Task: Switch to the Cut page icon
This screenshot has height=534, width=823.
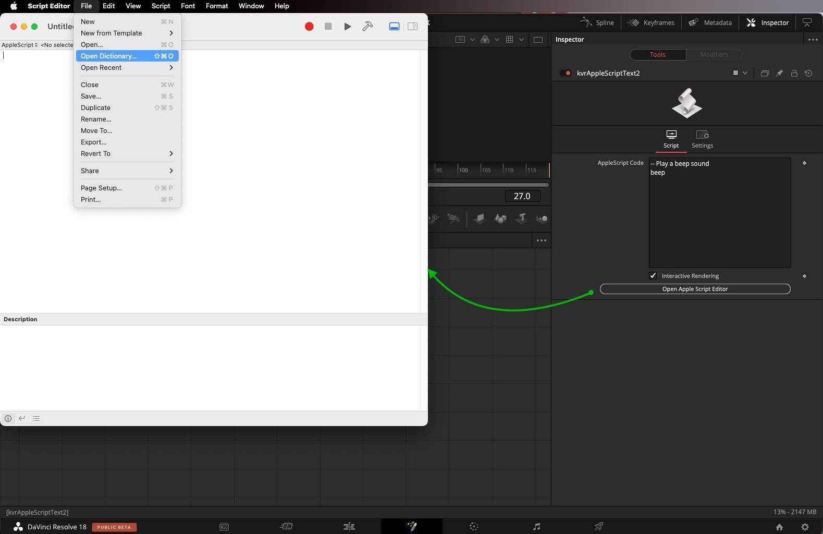Action: pos(286,527)
